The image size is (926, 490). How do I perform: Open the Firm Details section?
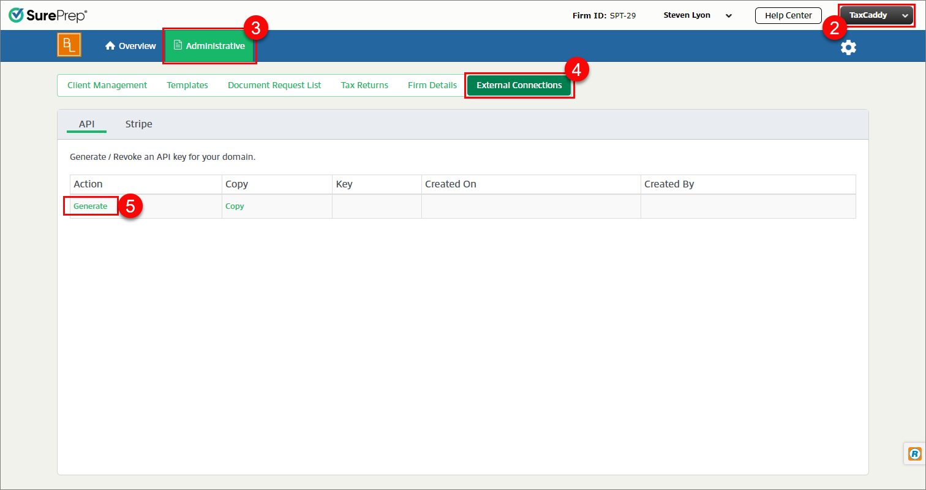click(x=432, y=85)
